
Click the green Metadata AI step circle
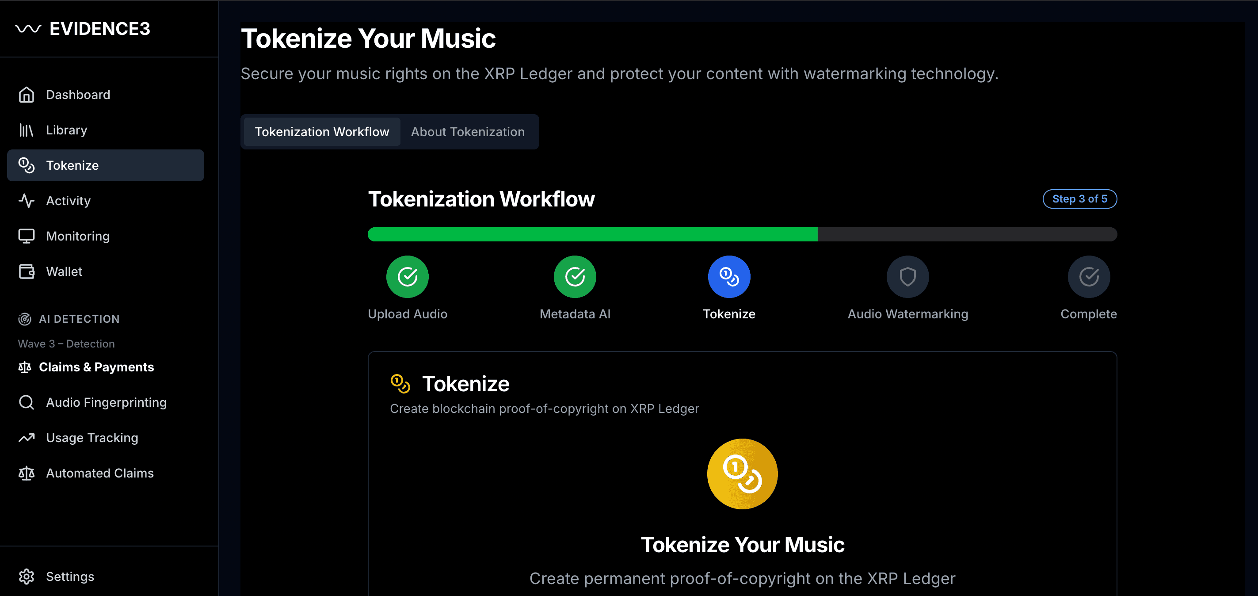coord(575,277)
